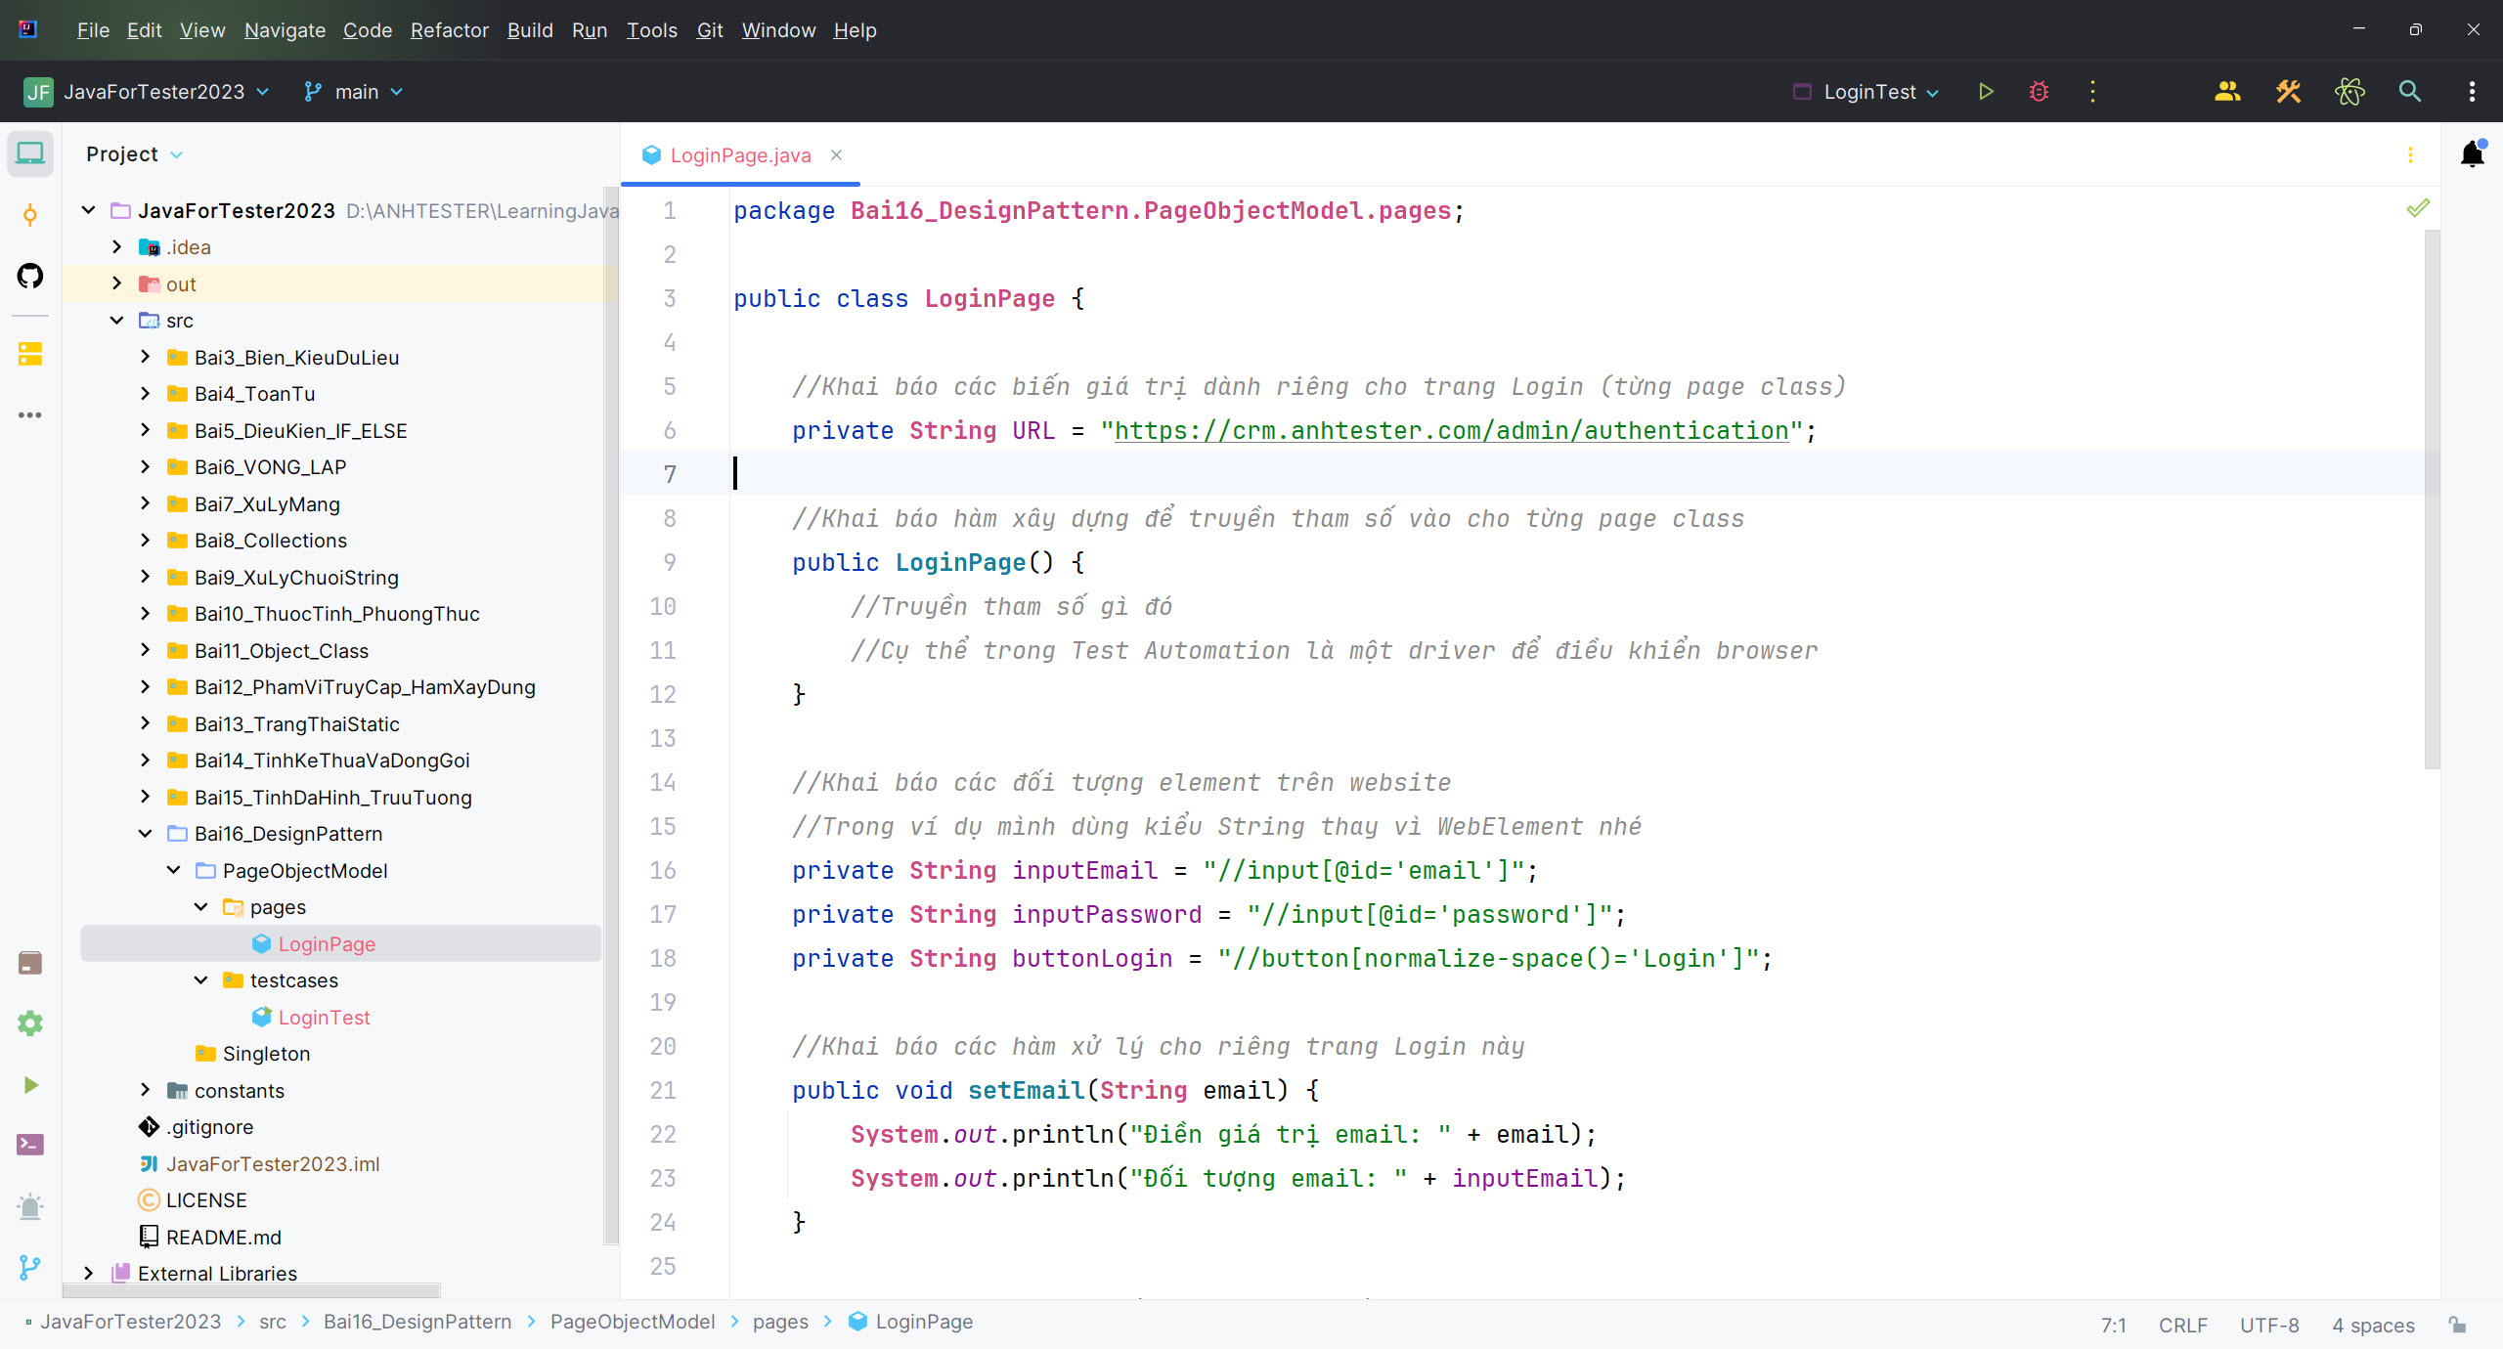Open the main branch dropdown
This screenshot has height=1349, width=2503.
[x=353, y=92]
